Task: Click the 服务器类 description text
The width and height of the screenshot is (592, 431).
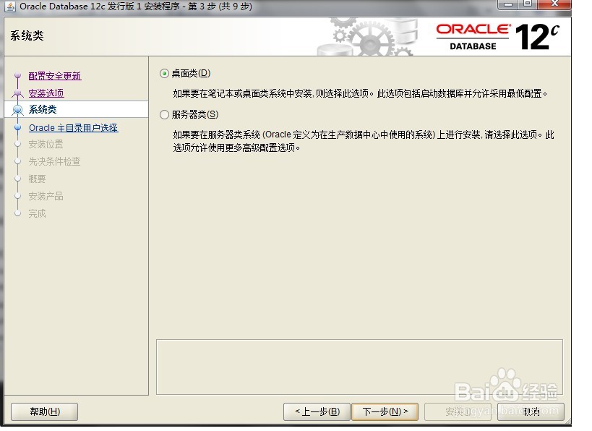Action: click(363, 141)
